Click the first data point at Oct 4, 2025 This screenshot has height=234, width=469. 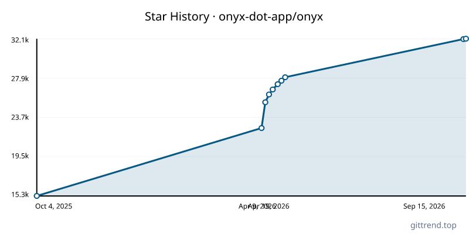click(x=37, y=196)
